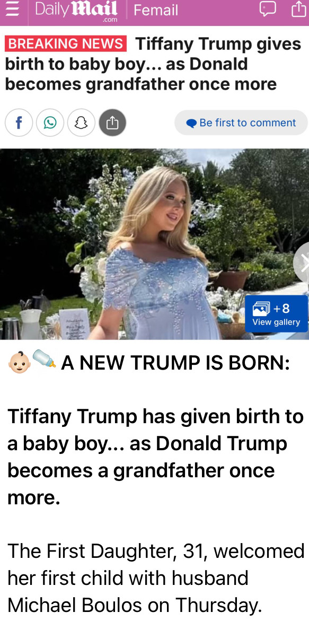The width and height of the screenshot is (309, 630).
Task: Tap the photo of woman in blue dress
Action: click(x=154, y=244)
